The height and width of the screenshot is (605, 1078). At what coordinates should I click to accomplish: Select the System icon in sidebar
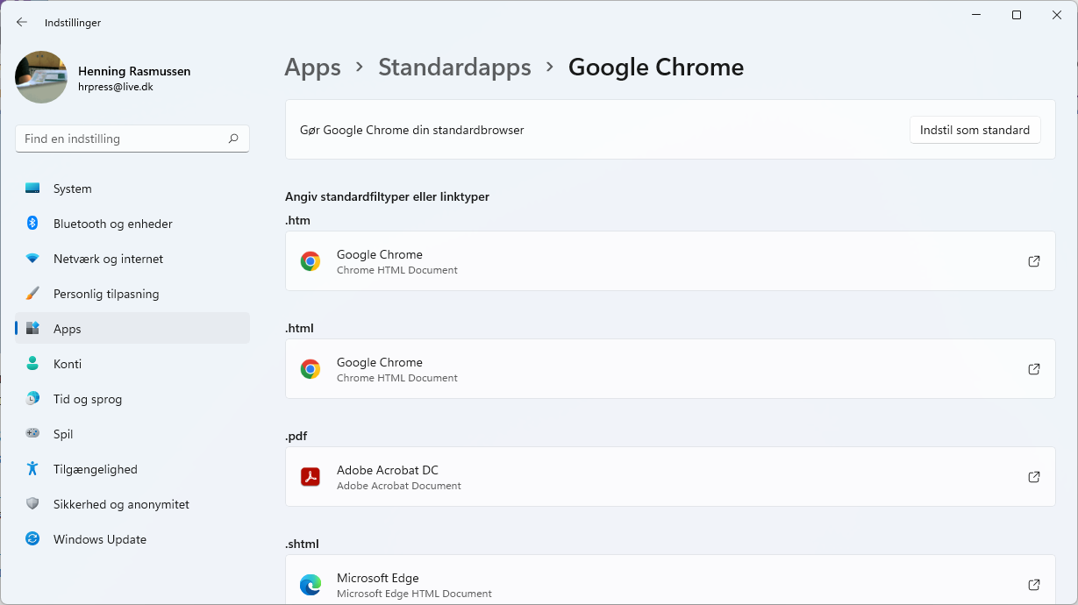[x=32, y=189]
